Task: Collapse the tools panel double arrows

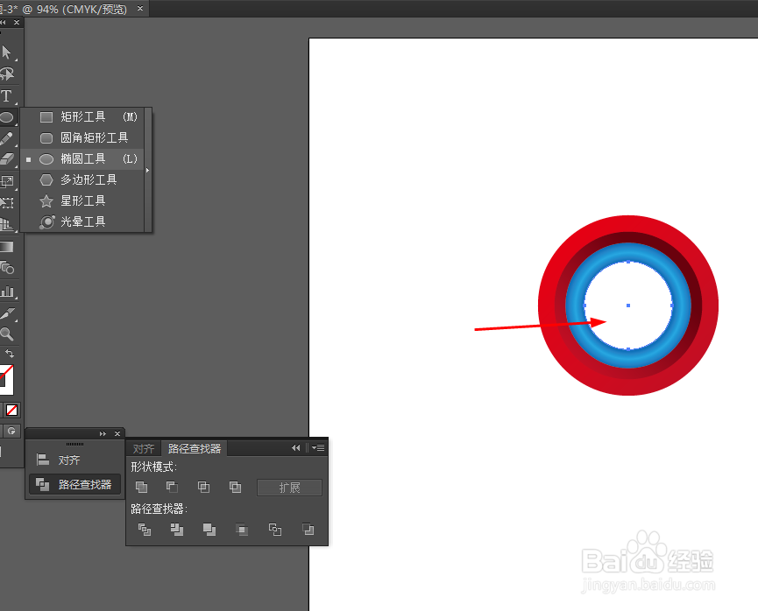Action: coord(3,22)
